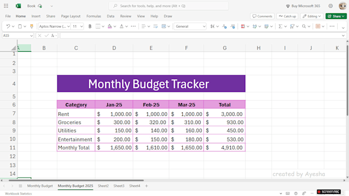The height and width of the screenshot is (196, 349).
Task: Open the File menu
Action: click(8, 16)
